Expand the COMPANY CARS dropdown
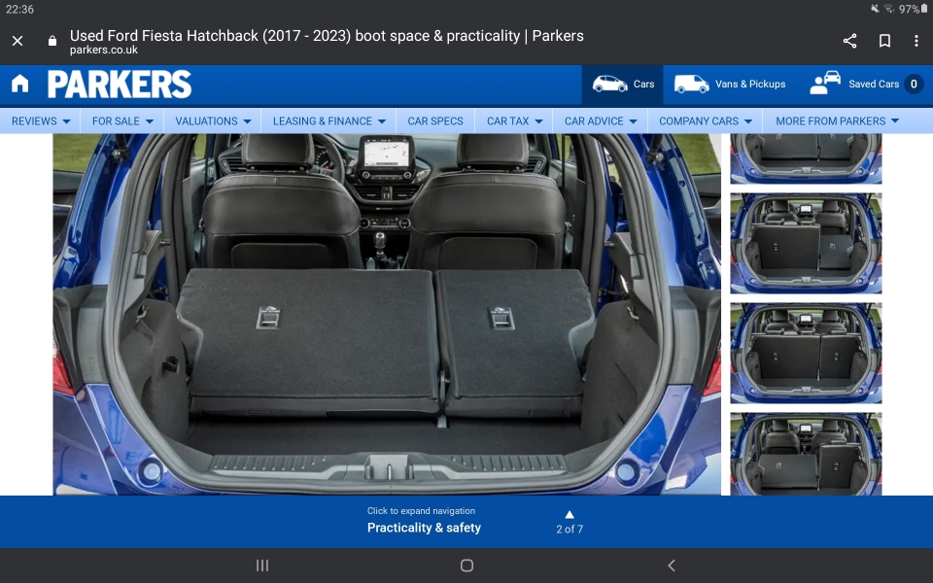Screen dimensions: 933x583 coord(705,120)
